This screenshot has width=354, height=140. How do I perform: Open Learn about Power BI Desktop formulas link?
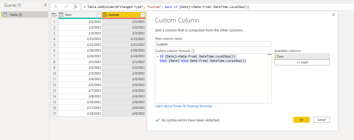183,106
